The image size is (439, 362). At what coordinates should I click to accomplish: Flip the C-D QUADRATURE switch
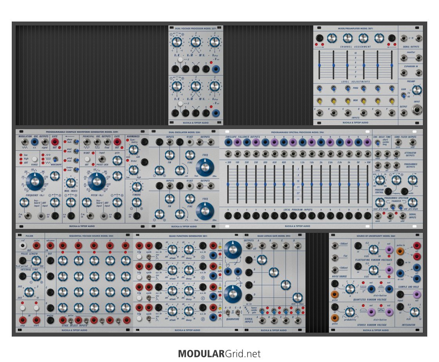(x=238, y=312)
